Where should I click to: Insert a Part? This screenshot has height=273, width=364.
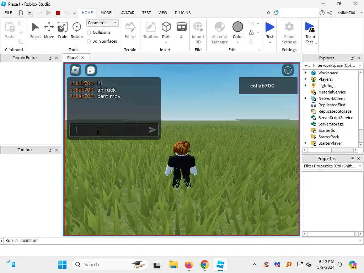pos(166,30)
